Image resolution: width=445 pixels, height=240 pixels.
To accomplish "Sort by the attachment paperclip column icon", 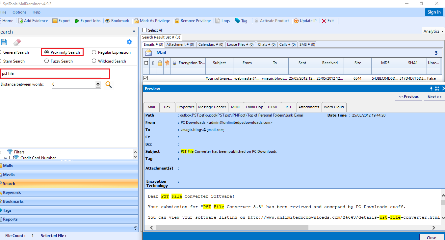I will tap(152, 63).
